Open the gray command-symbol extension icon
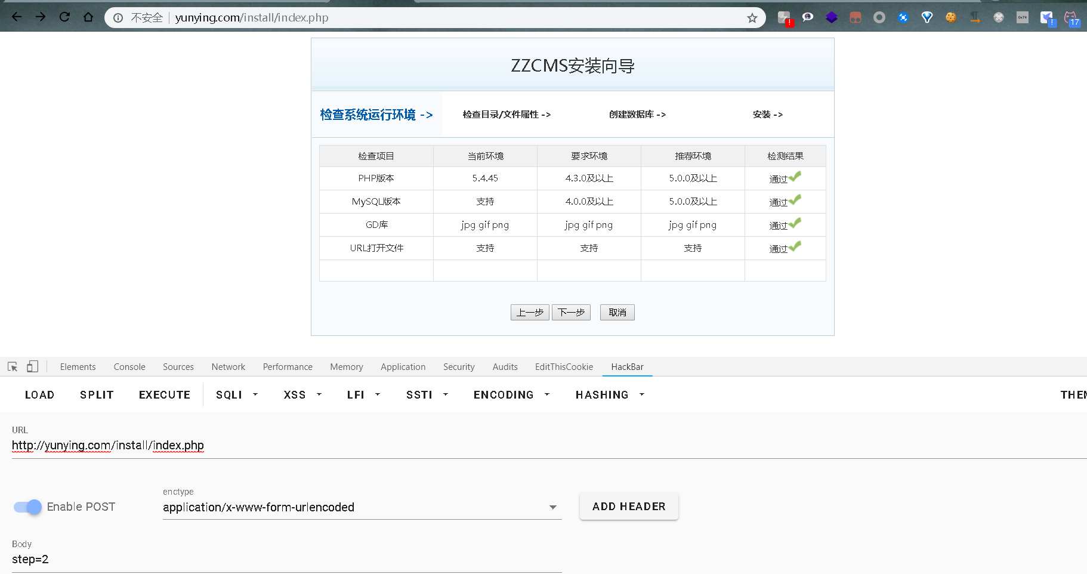 coord(999,18)
